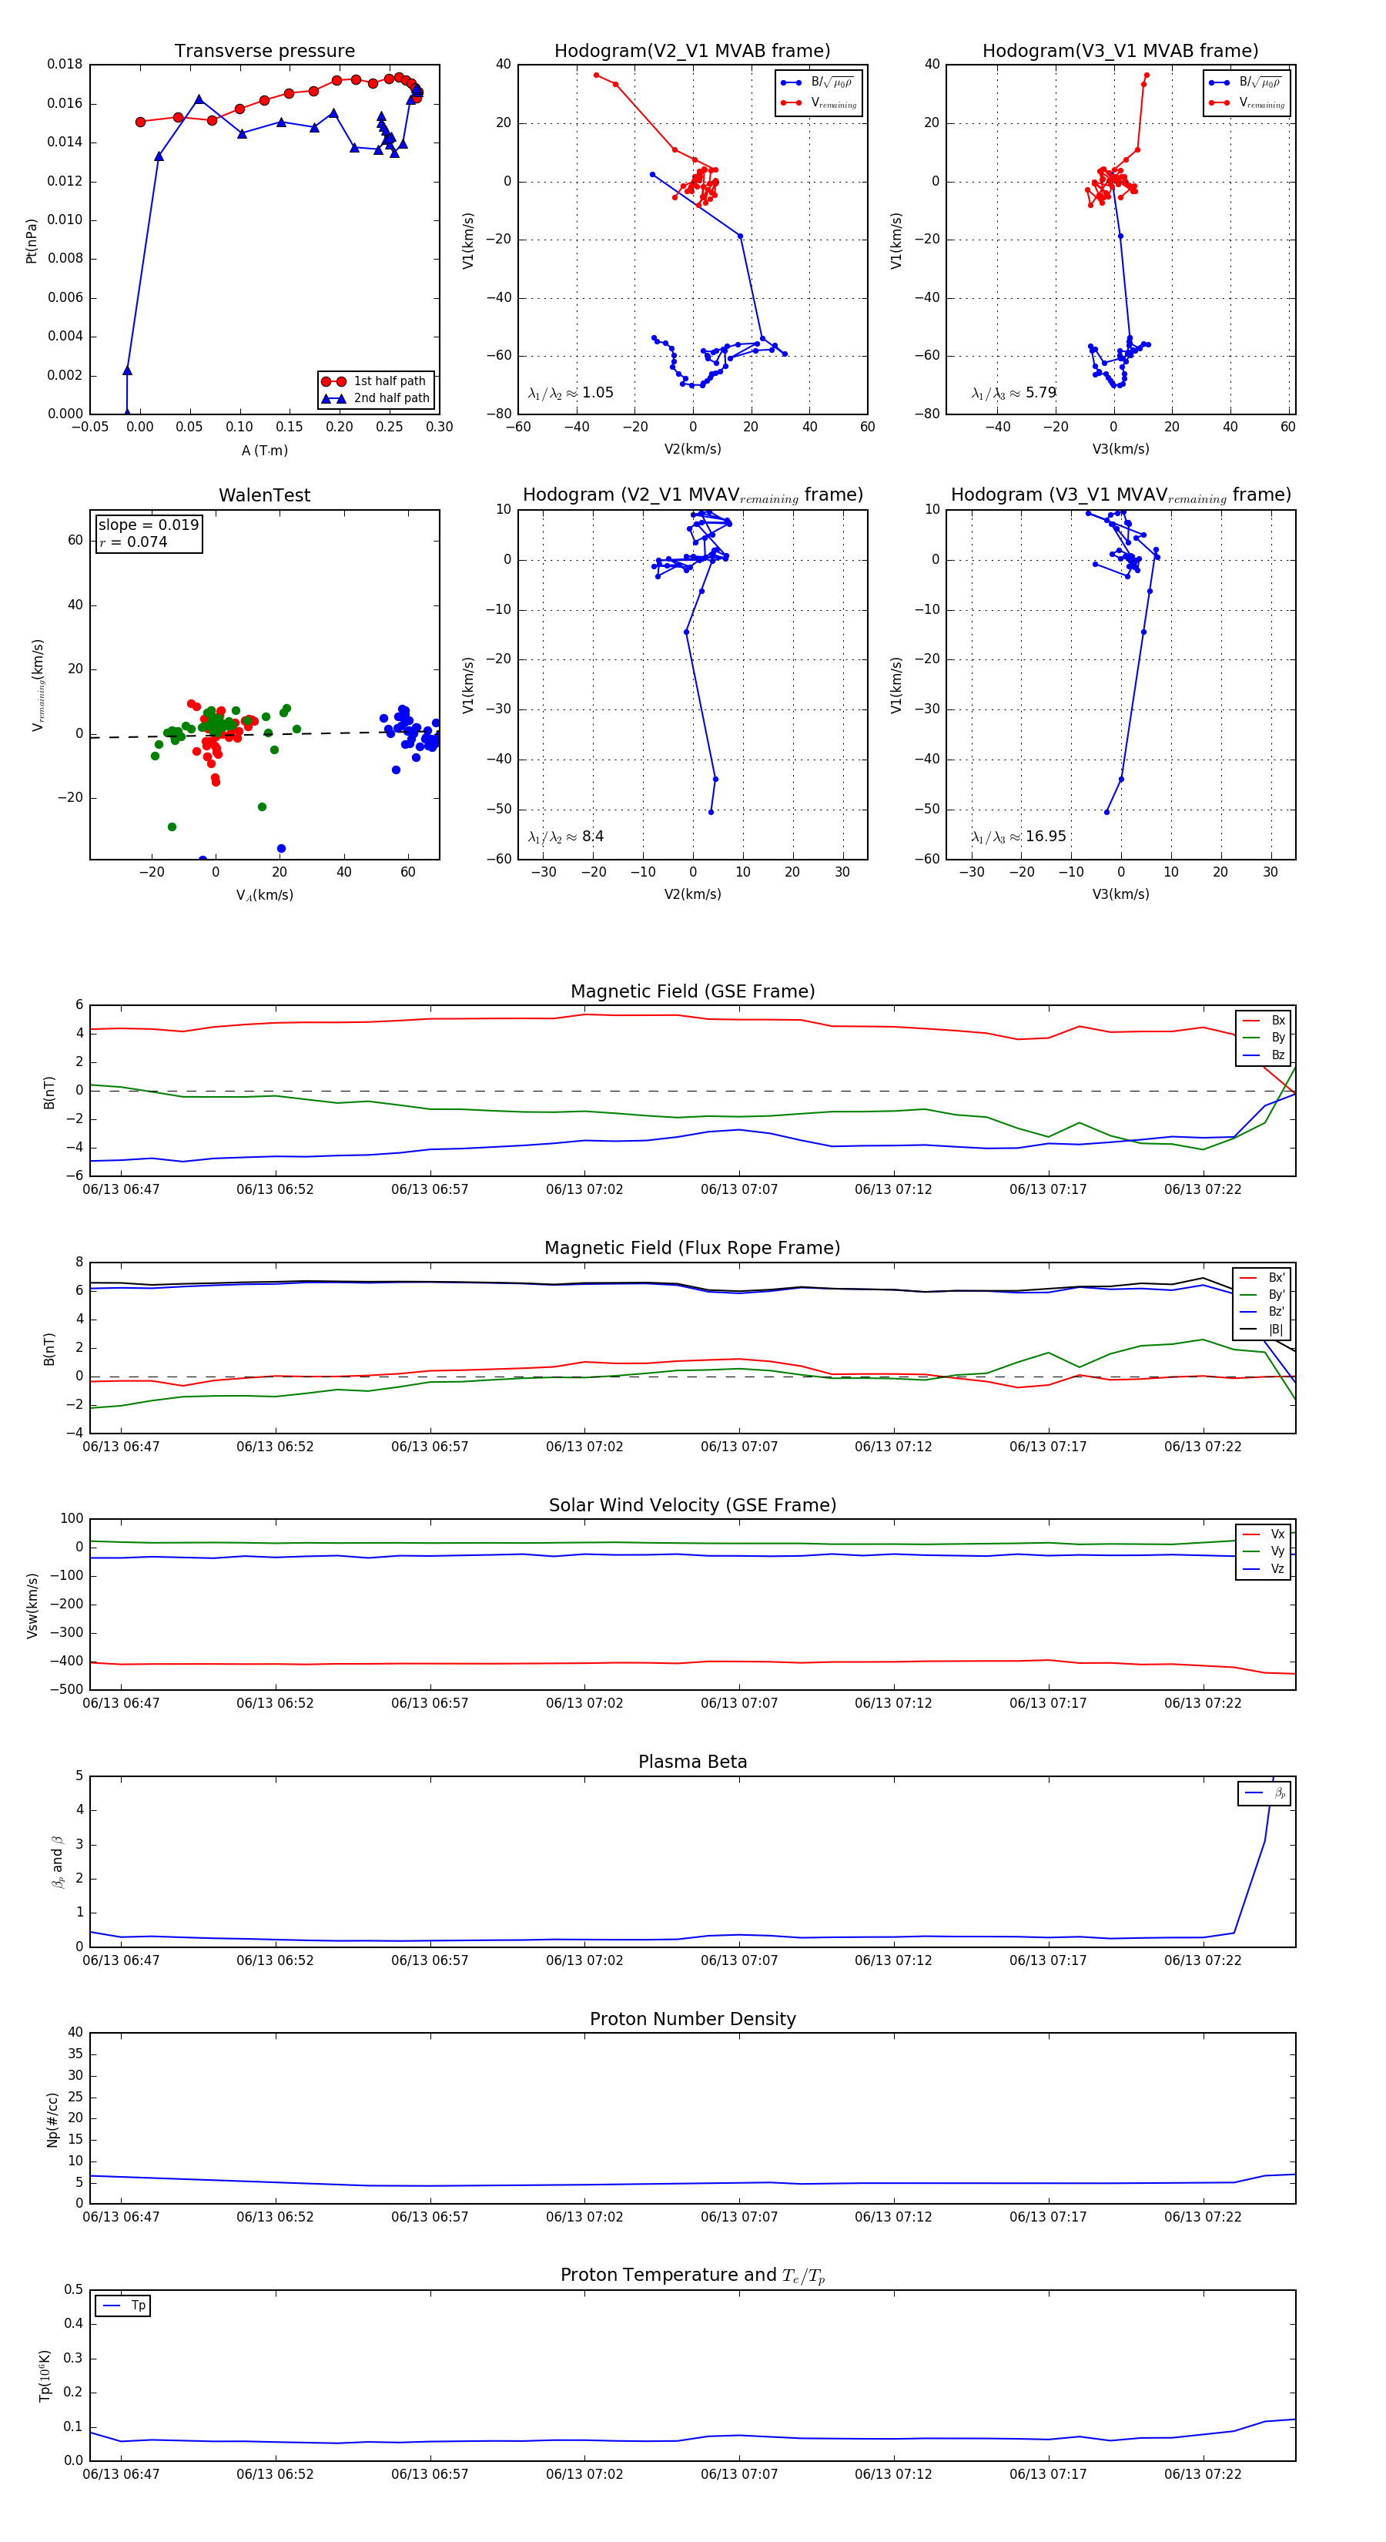Select the Bz' legend entry in Flux Rope Frame
This screenshot has width=1386, height=2542.
tap(1262, 1312)
